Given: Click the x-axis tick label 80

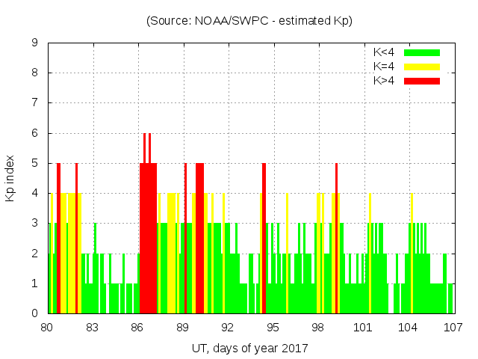Looking at the screenshot, I should coord(47,327).
